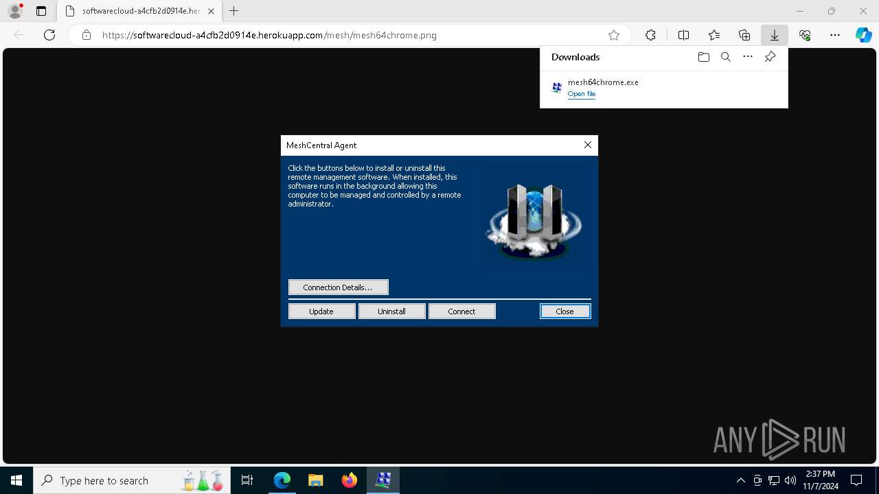Image resolution: width=879 pixels, height=494 pixels.
Task: Open the Windows Start menu
Action: pos(16,480)
